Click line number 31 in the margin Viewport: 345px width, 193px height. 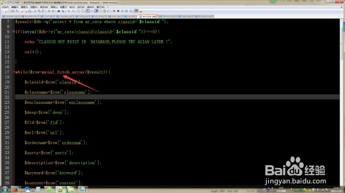(x=7, y=143)
